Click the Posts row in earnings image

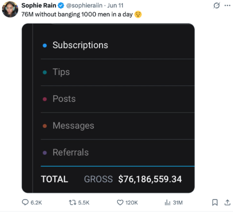click(118, 99)
